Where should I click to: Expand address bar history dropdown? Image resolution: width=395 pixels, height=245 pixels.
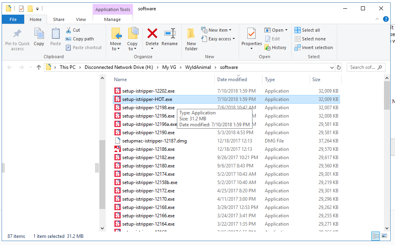(x=332, y=67)
